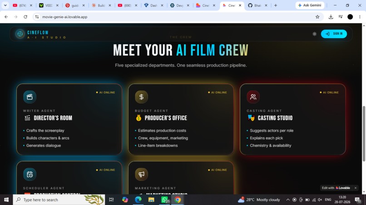Viewport: 366px width, 205px height.
Task: Click the 'Casting Agent' label
Action: 264,111
